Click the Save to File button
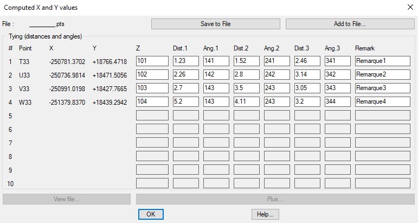 (x=215, y=24)
